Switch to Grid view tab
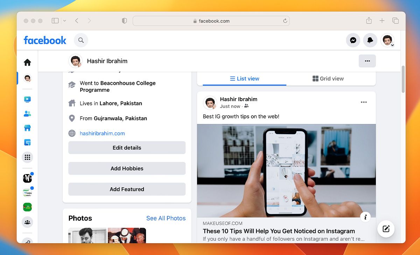The image size is (420, 255). (x=328, y=78)
